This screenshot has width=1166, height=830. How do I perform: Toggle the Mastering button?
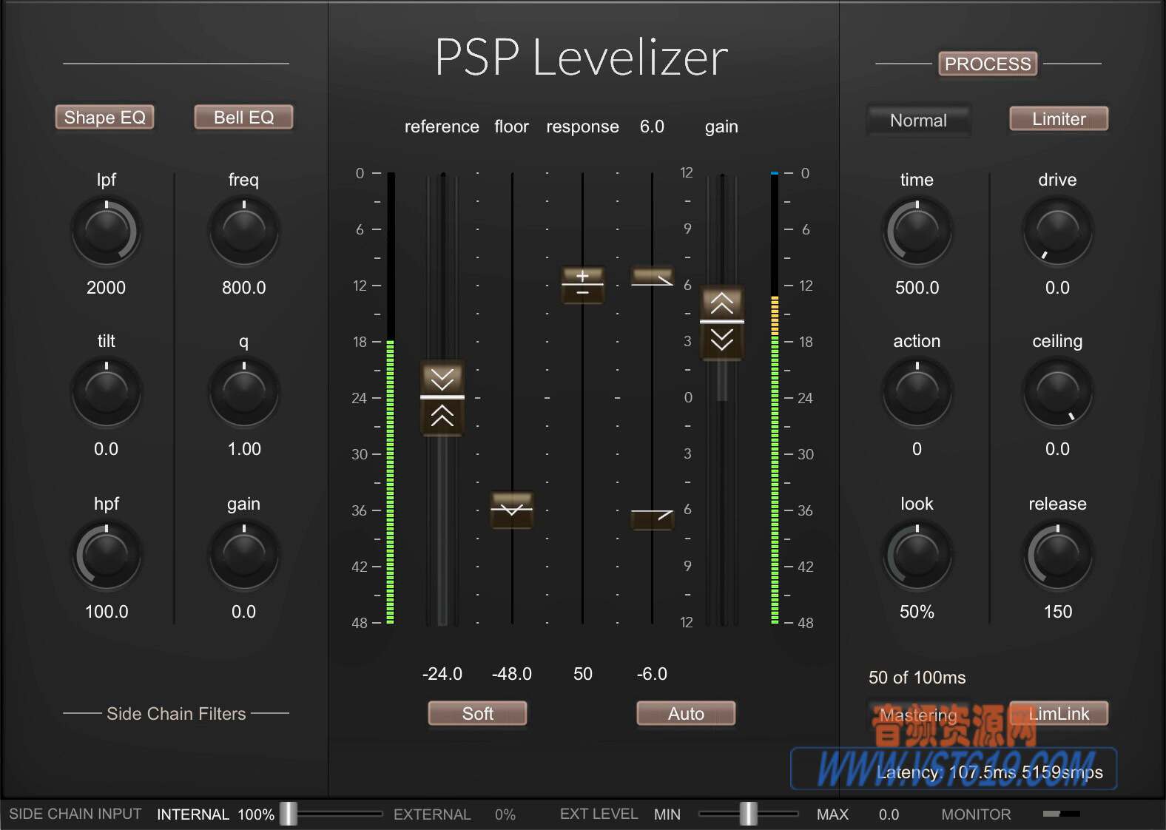click(919, 715)
